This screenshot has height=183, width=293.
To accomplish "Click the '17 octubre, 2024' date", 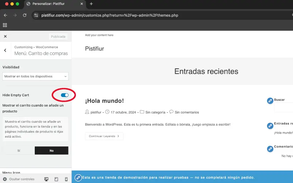I will tap(123, 112).
